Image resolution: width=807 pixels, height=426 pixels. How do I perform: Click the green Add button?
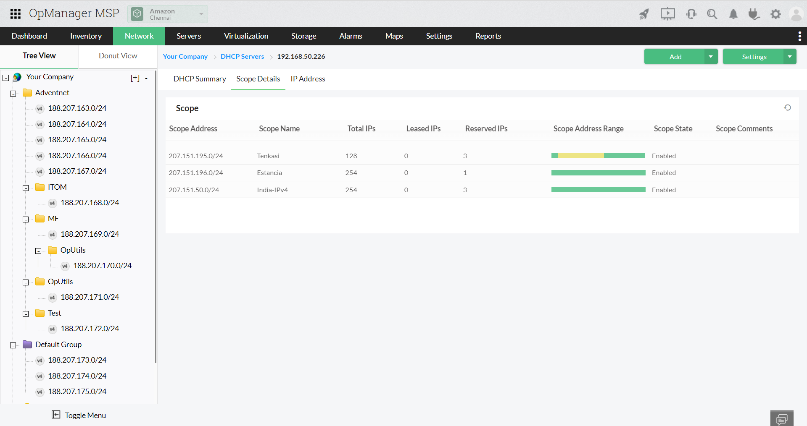click(675, 57)
